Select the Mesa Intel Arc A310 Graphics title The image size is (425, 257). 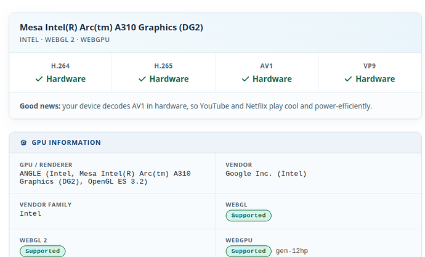[x=111, y=27]
